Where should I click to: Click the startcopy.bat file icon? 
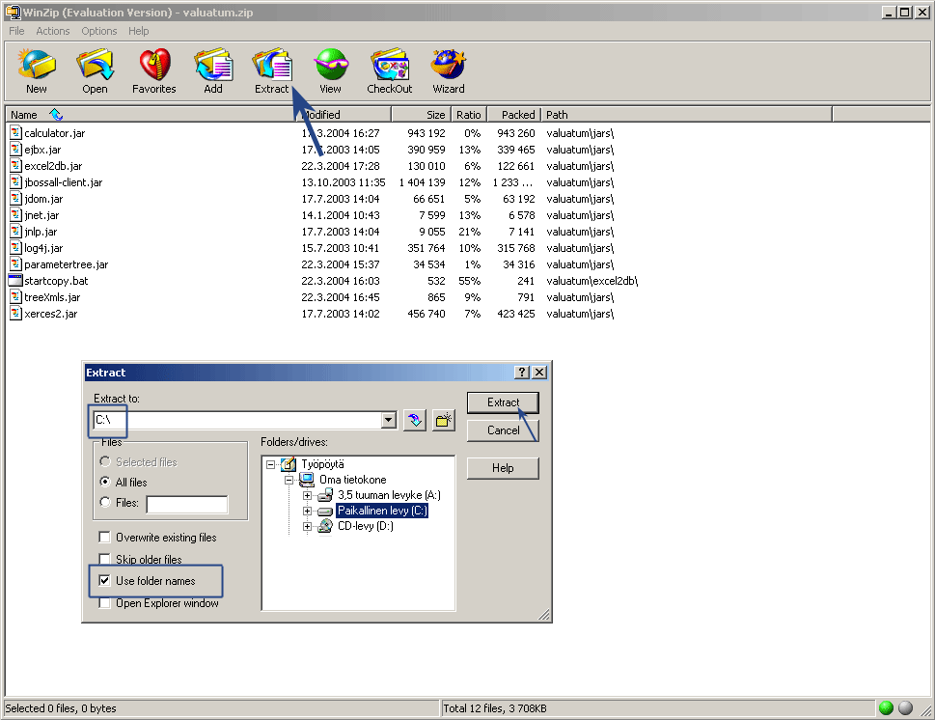(x=15, y=280)
